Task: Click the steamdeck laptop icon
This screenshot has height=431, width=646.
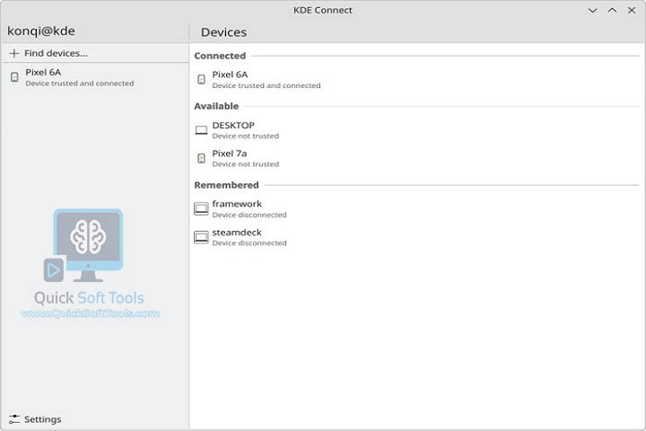Action: point(201,237)
